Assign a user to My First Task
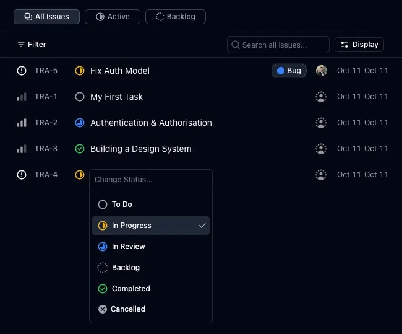The width and height of the screenshot is (402, 334). [321, 97]
